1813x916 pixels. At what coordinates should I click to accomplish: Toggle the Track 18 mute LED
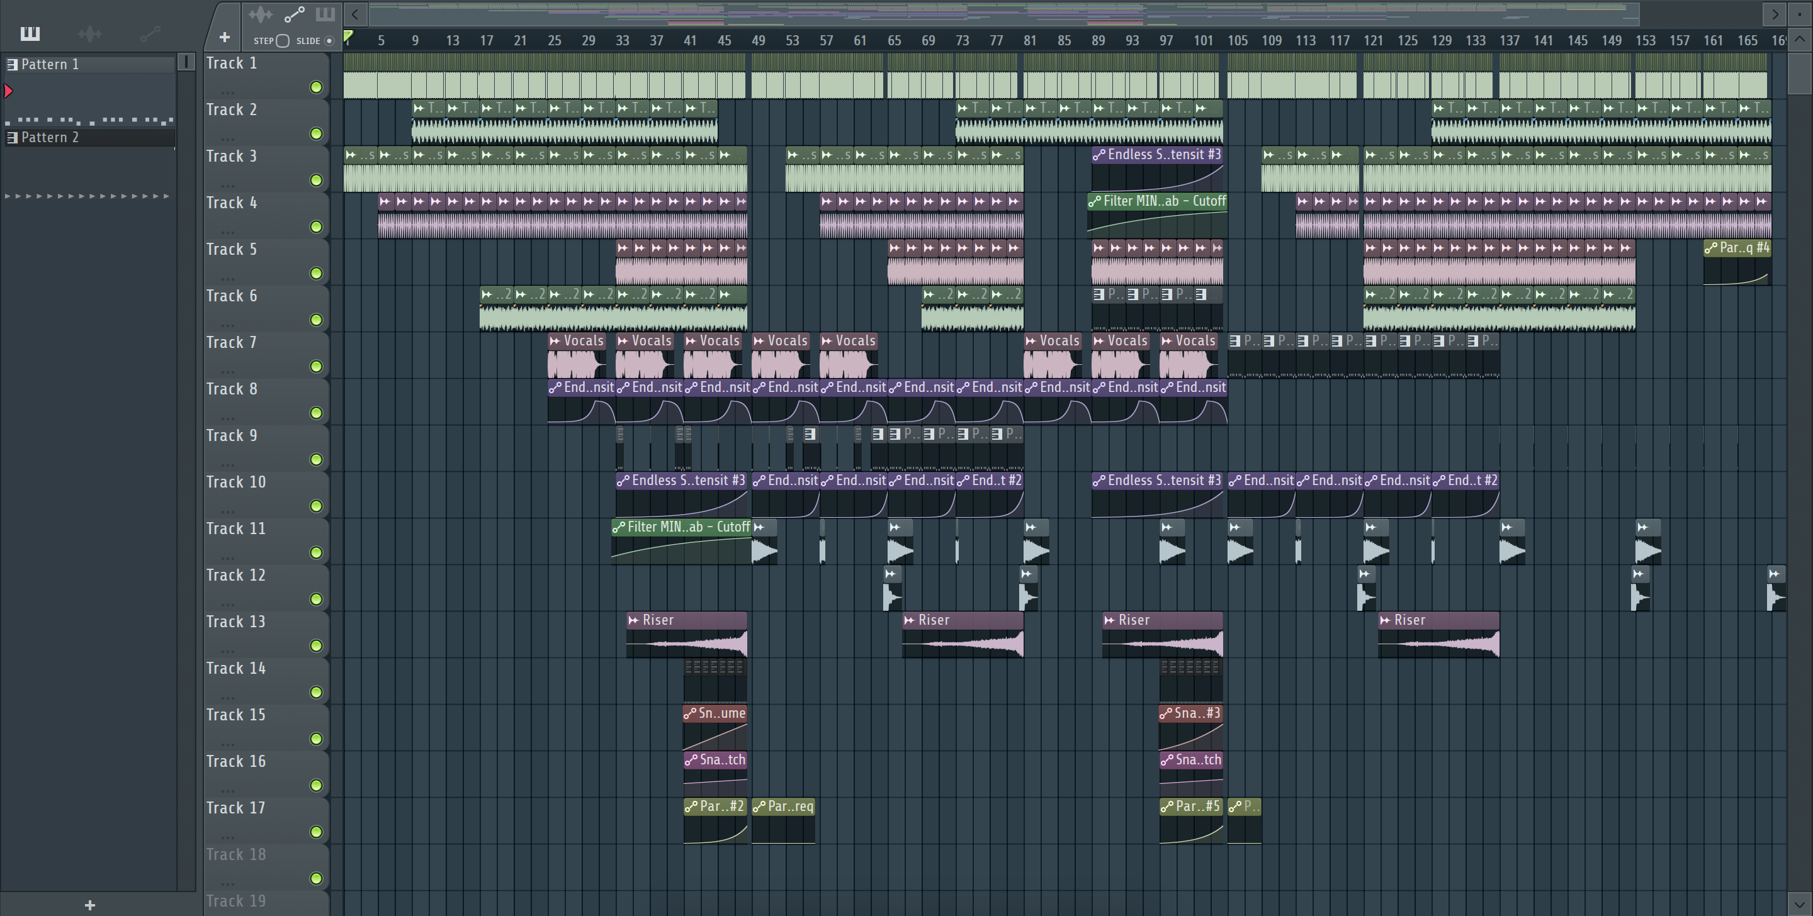click(317, 879)
